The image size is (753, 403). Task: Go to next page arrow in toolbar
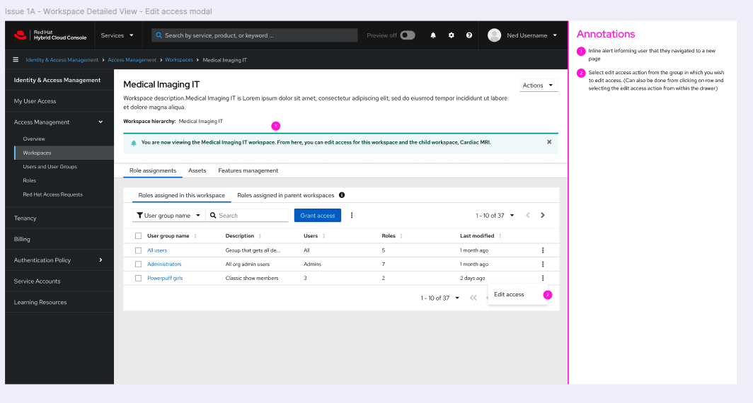pos(543,216)
